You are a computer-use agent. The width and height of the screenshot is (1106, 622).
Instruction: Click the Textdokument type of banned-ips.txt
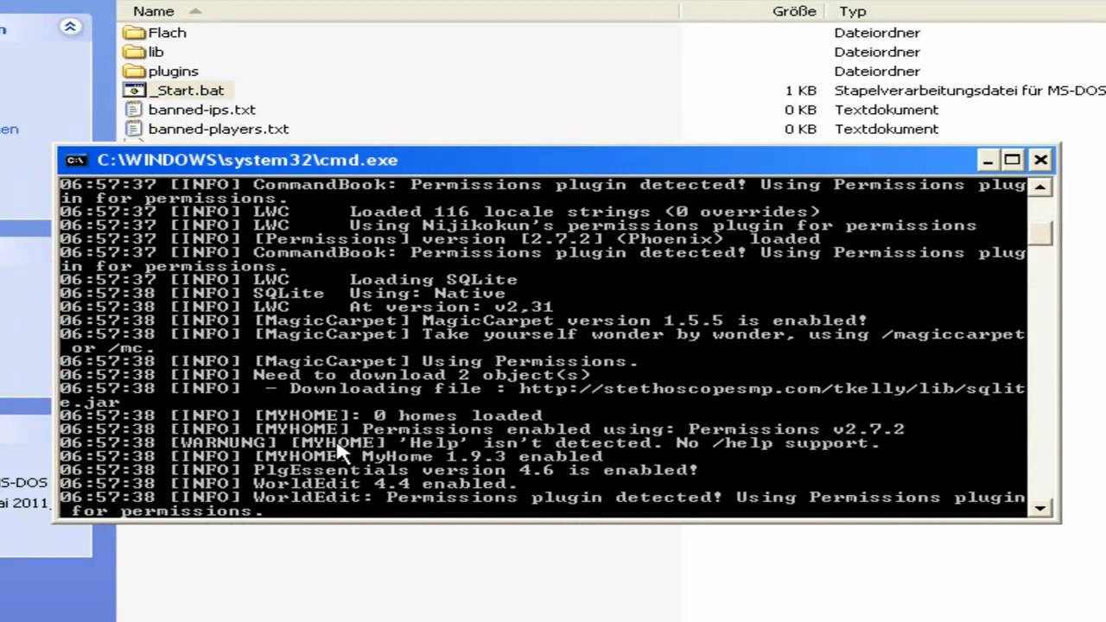tap(886, 110)
